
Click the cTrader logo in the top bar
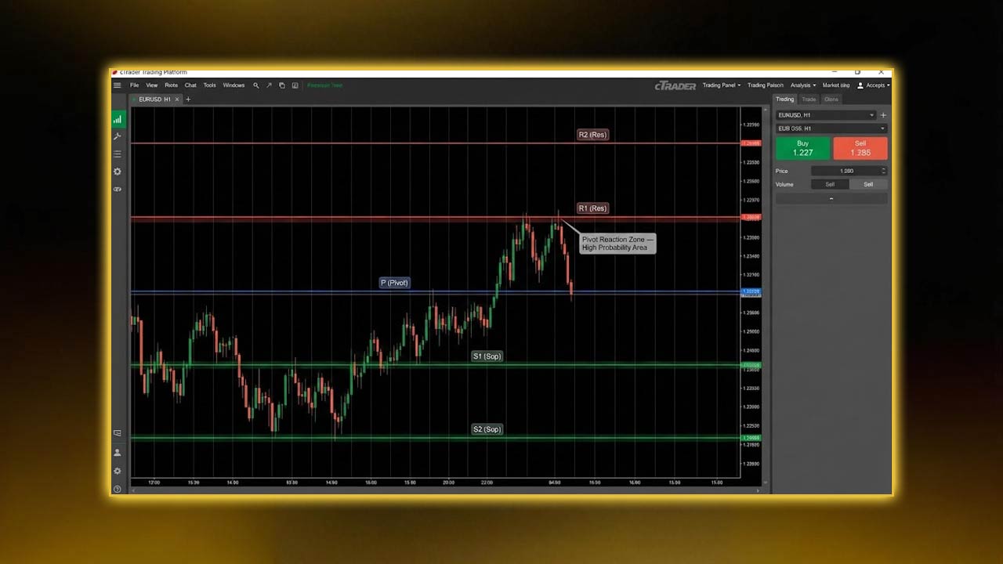(675, 85)
